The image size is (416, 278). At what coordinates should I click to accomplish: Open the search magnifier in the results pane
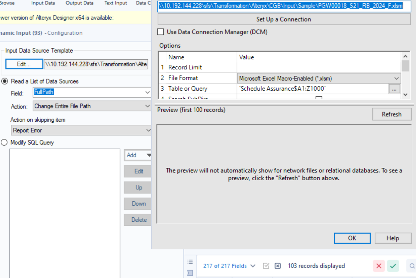tap(412, 266)
